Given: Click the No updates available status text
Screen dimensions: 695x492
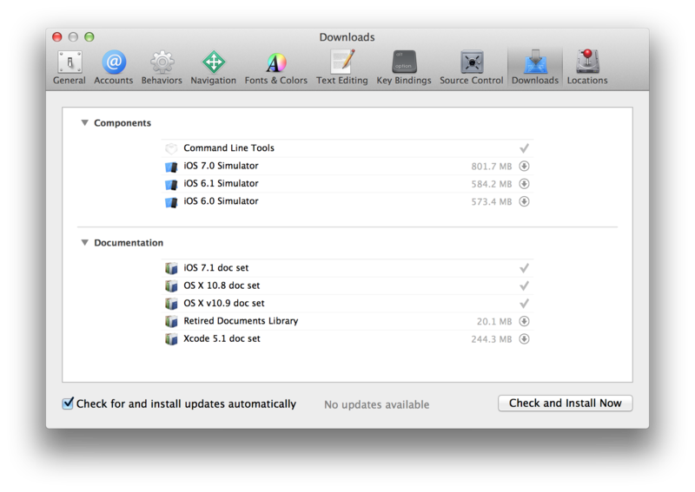Looking at the screenshot, I should tap(376, 404).
